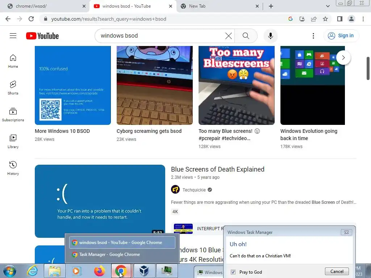Open Library in the YouTube sidebar
The height and width of the screenshot is (278, 371).
13,142
